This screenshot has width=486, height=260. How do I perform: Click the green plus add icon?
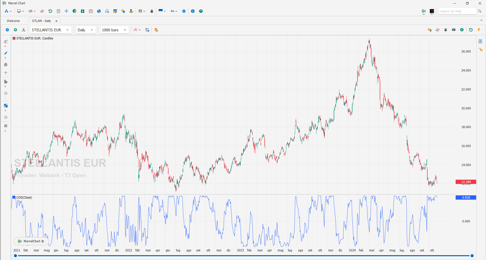pyautogui.click(x=15, y=30)
